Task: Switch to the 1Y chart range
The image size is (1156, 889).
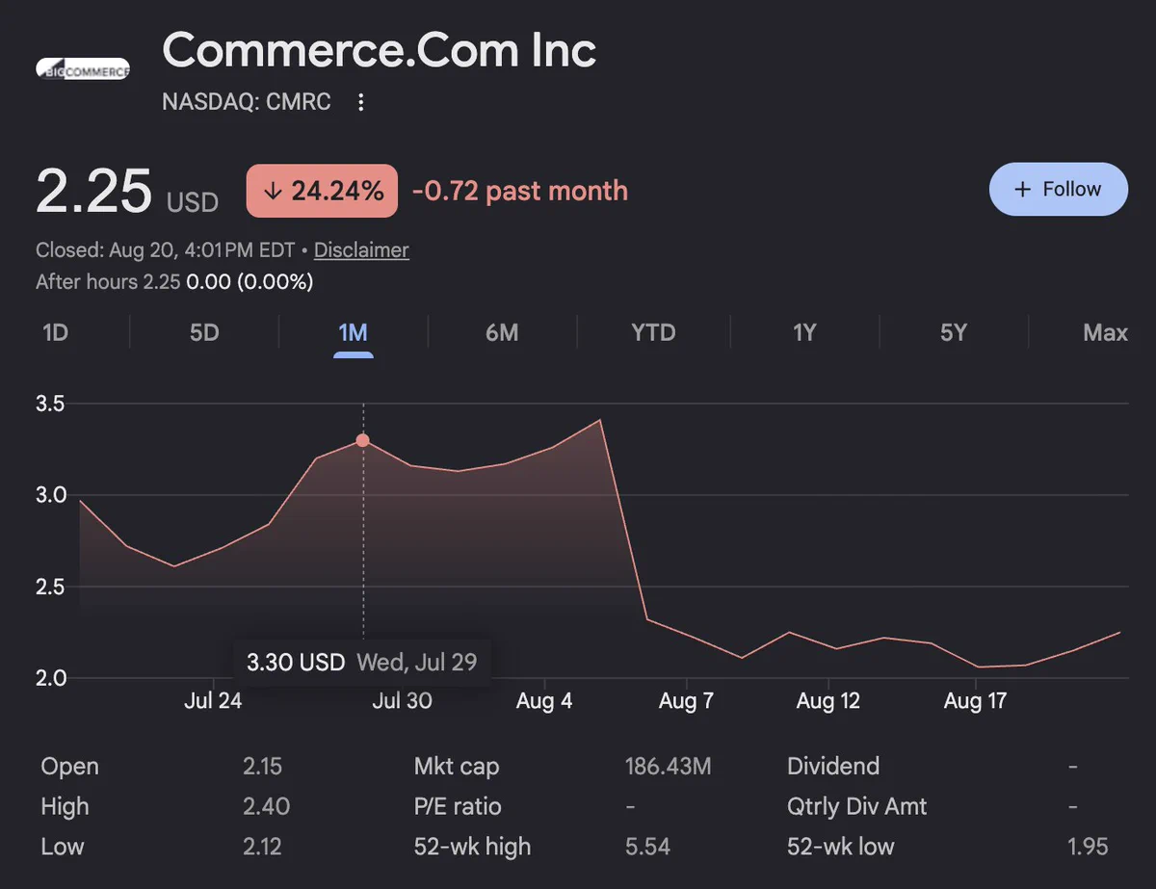Action: coord(804,333)
